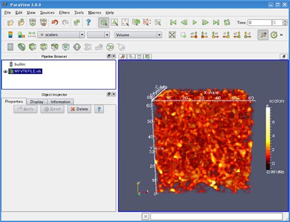Viewport: 290px width, 222px height.
Task: Click the Reset button in Object Inspector
Action: 52,109
